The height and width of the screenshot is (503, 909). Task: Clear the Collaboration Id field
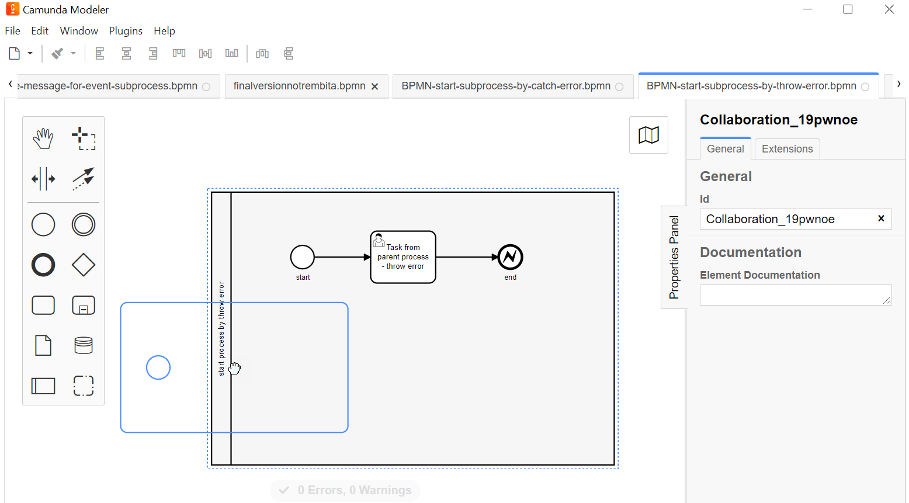click(x=881, y=218)
